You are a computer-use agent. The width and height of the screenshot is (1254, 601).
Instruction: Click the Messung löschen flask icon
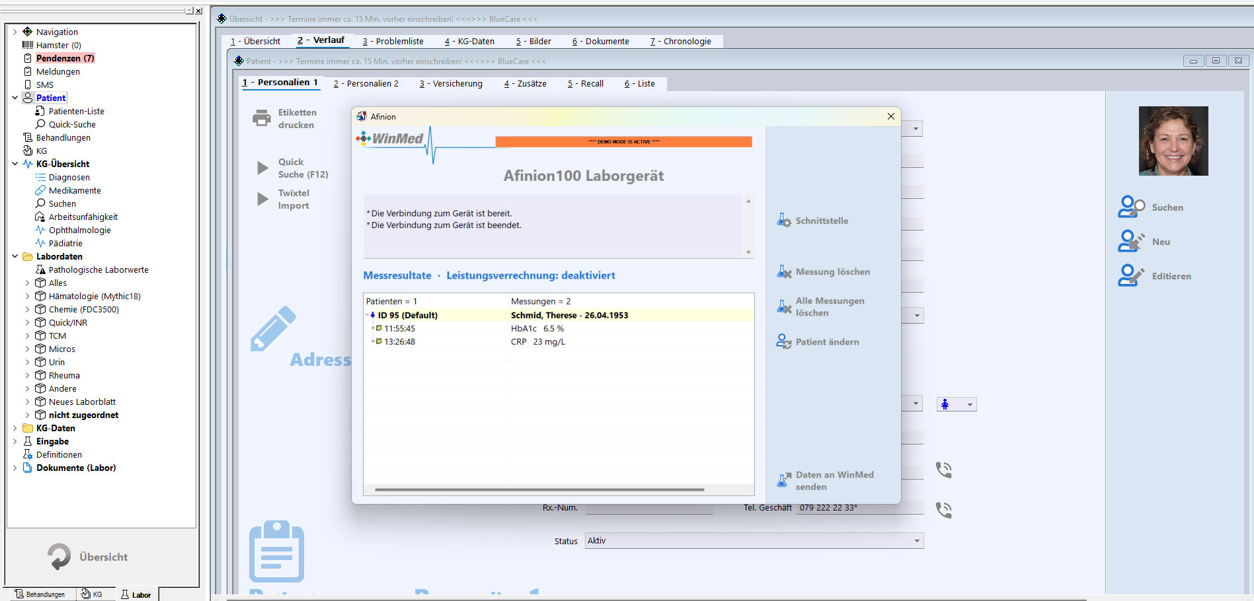784,271
